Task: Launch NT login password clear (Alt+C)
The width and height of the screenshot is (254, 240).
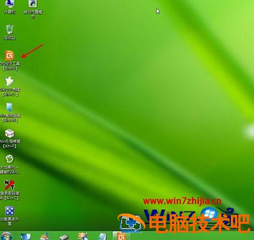Action: pos(10,190)
